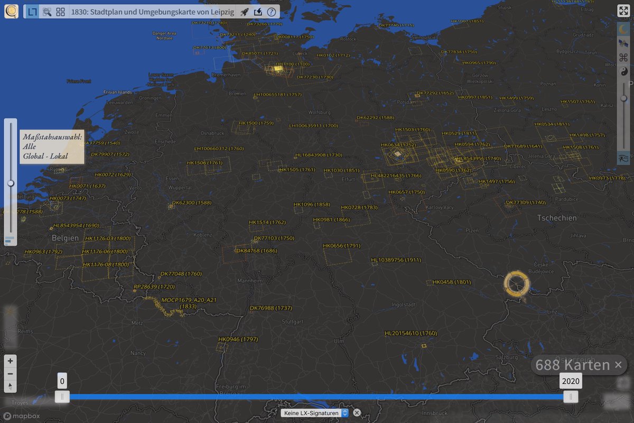Screen dimensions: 634x423
Task: Select map label HK0534 (1811)
Action: pos(551,124)
